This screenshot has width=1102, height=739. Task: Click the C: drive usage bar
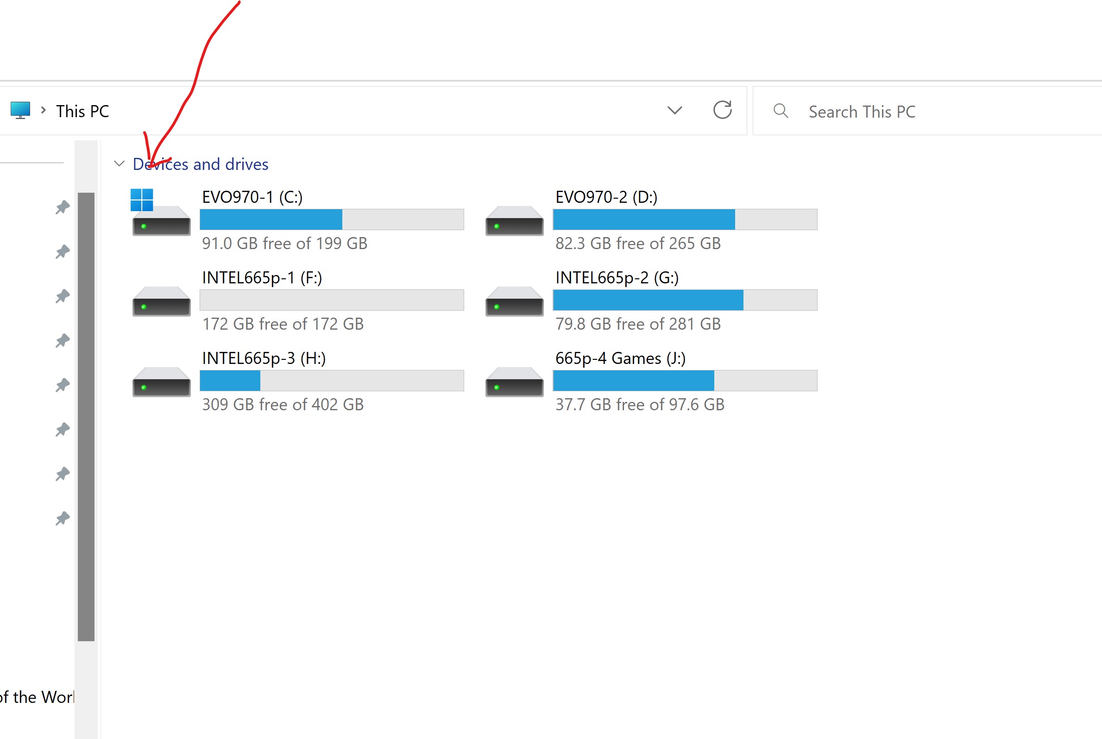pos(332,219)
